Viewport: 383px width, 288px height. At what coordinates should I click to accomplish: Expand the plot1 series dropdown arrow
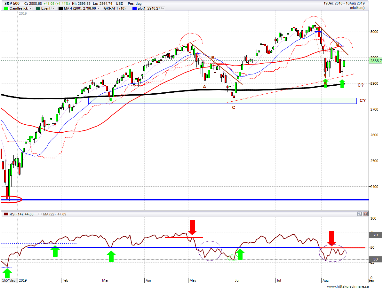point(163,8)
